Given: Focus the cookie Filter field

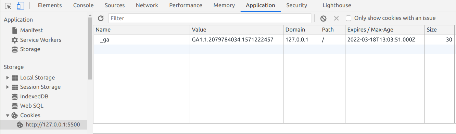Looking at the screenshot, I should point(210,18).
